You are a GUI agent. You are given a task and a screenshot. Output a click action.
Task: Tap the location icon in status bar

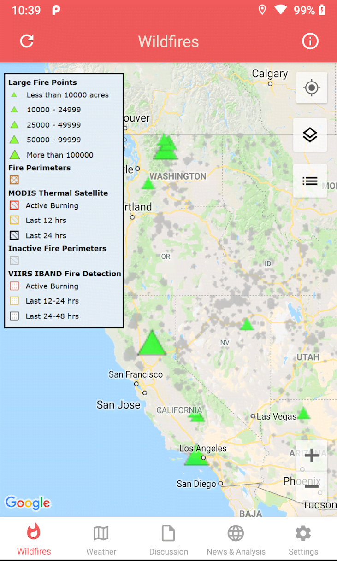pos(262,10)
